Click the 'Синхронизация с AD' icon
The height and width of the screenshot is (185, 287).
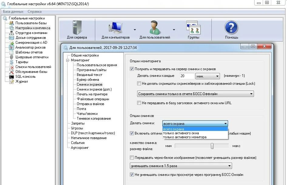[x=12, y=43]
